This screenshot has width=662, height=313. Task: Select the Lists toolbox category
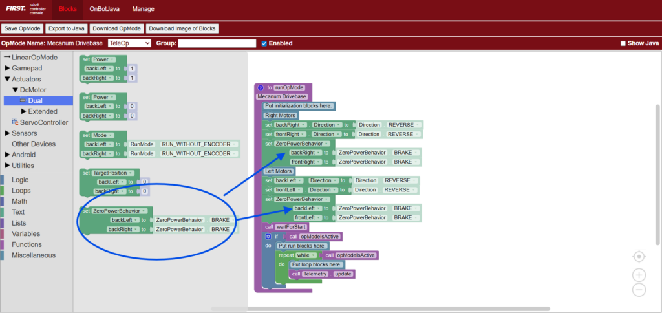click(19, 223)
